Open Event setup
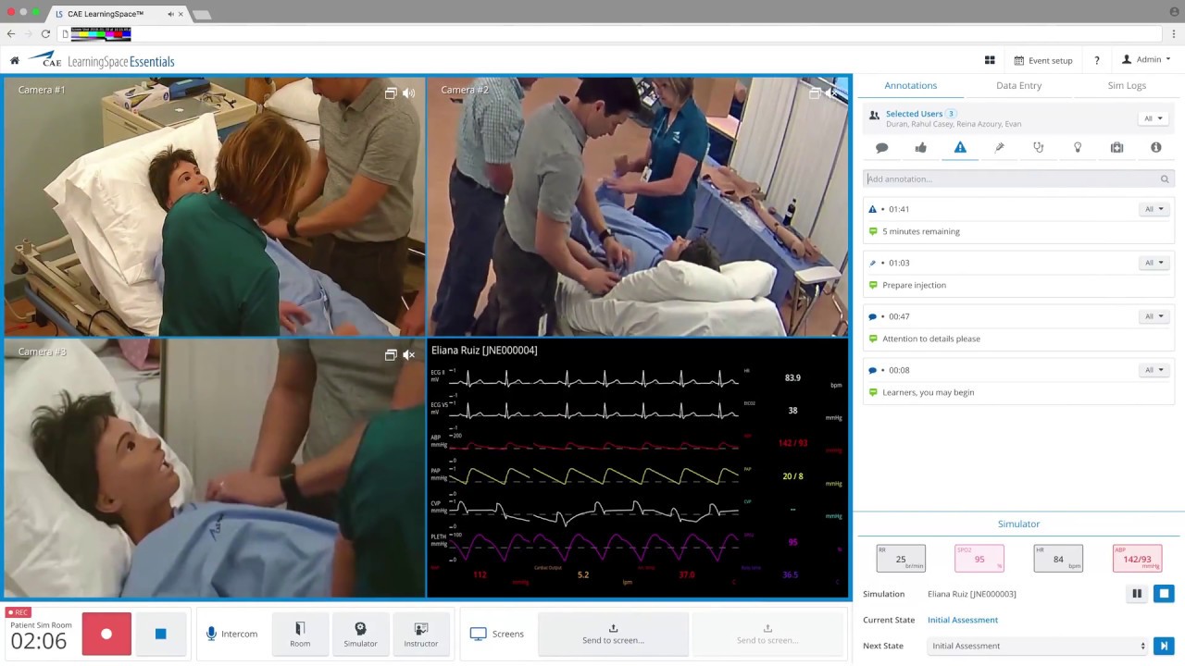The image size is (1185, 666). tap(1043, 60)
